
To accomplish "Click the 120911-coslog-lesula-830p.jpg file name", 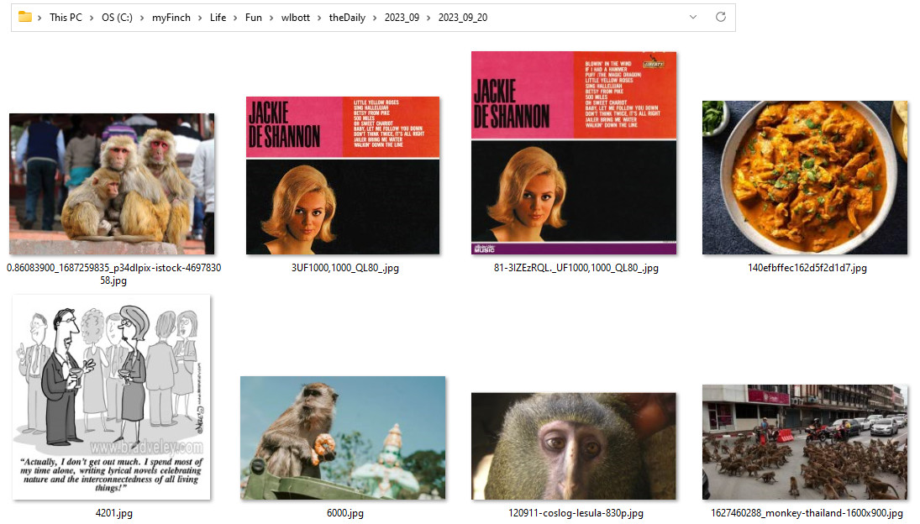I will click(x=576, y=513).
